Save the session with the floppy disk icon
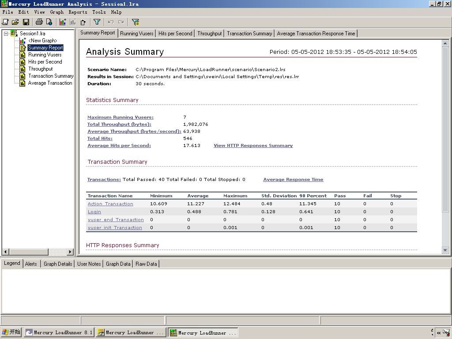452x339 pixels. [x=26, y=22]
